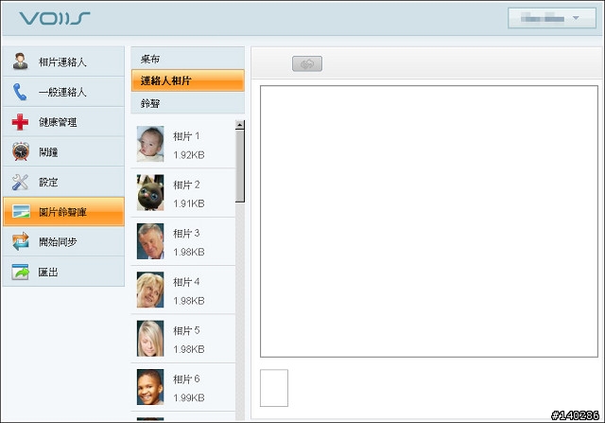Open the account dropdown at top right
605x423 pixels.
[x=552, y=18]
